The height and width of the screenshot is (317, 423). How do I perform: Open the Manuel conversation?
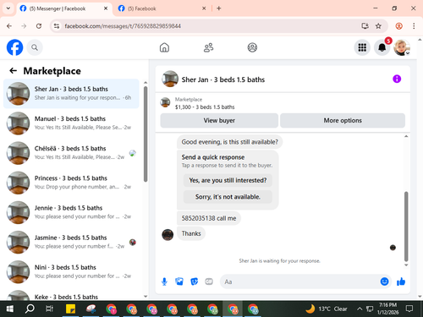(71, 123)
